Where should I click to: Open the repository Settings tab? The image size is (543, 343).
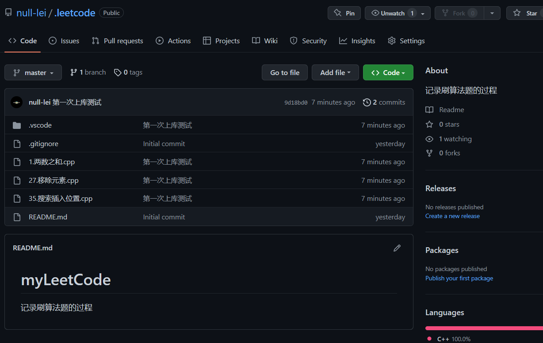point(406,41)
